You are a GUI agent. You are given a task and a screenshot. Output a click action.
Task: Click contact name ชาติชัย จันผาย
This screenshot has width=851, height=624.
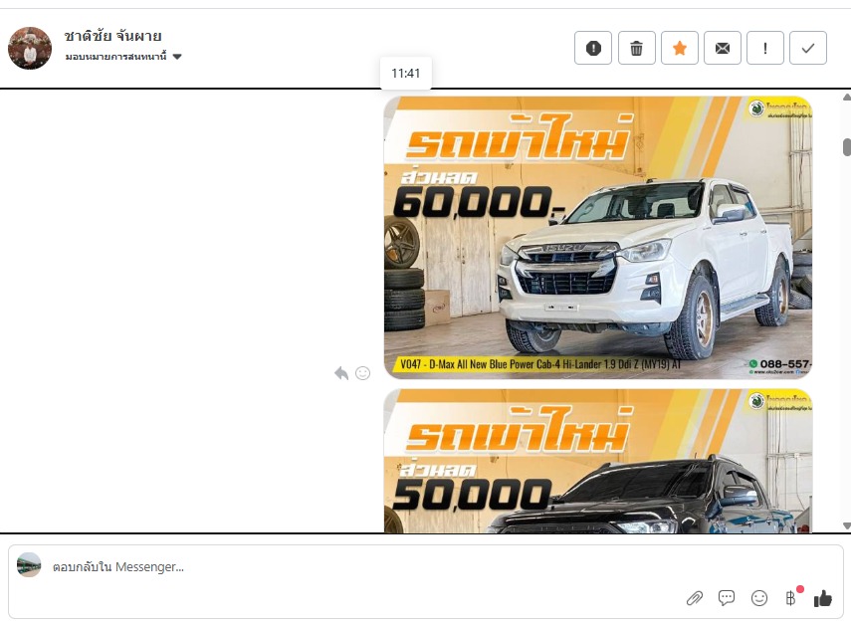click(x=112, y=37)
